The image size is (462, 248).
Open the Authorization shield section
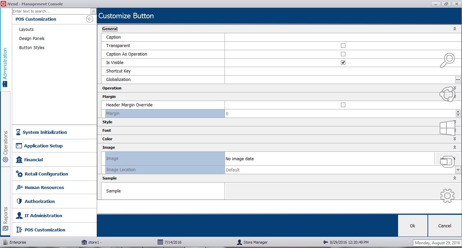[x=40, y=201]
